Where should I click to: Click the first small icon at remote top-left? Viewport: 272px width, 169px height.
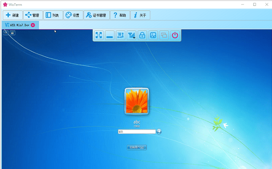point(6,33)
